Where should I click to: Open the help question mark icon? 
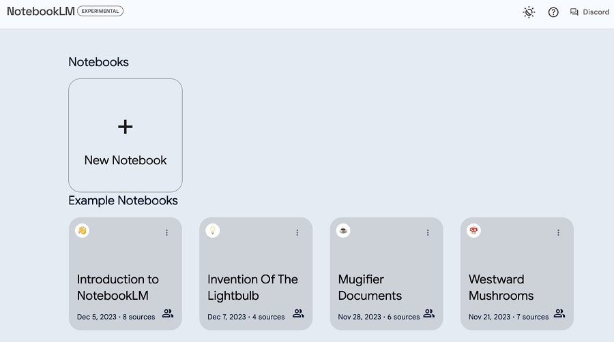coord(553,12)
